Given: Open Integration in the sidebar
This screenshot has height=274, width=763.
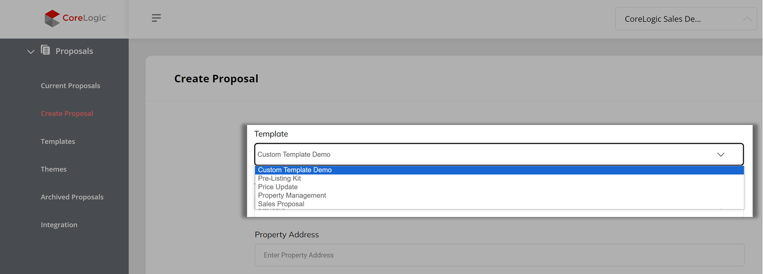Looking at the screenshot, I should (59, 225).
